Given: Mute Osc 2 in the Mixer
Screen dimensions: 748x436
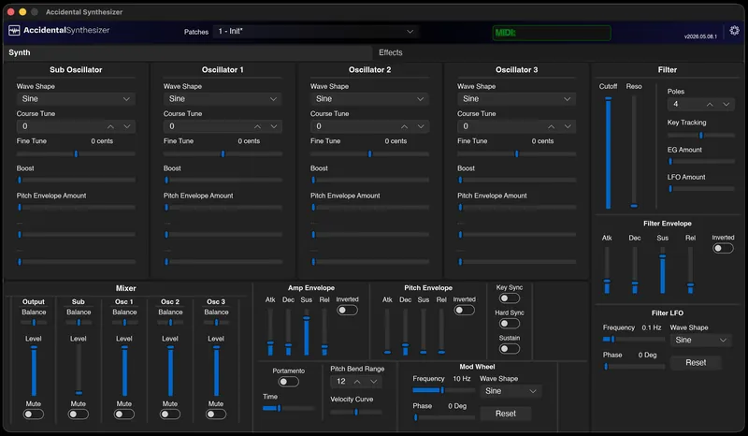Looking at the screenshot, I should [x=170, y=414].
